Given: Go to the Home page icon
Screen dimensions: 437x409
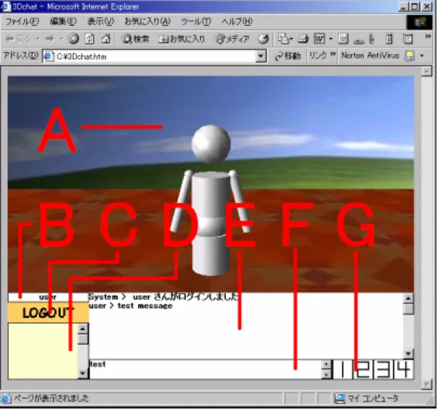Looking at the screenshot, I should (x=106, y=39).
